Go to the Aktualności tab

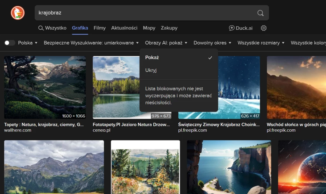click(x=124, y=28)
